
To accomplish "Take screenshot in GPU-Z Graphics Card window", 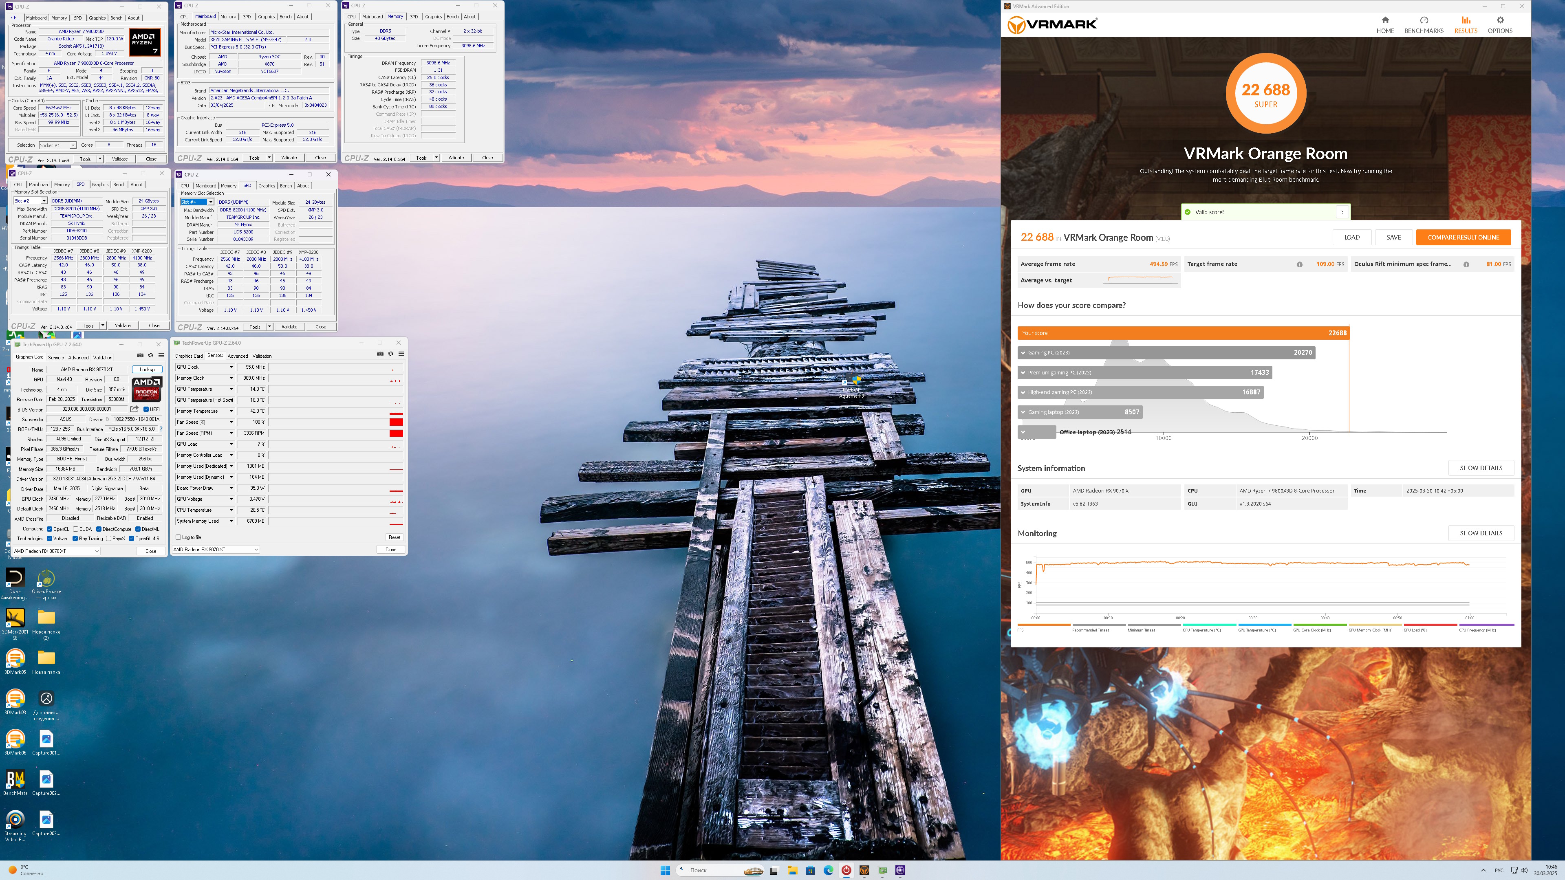I will click(140, 355).
